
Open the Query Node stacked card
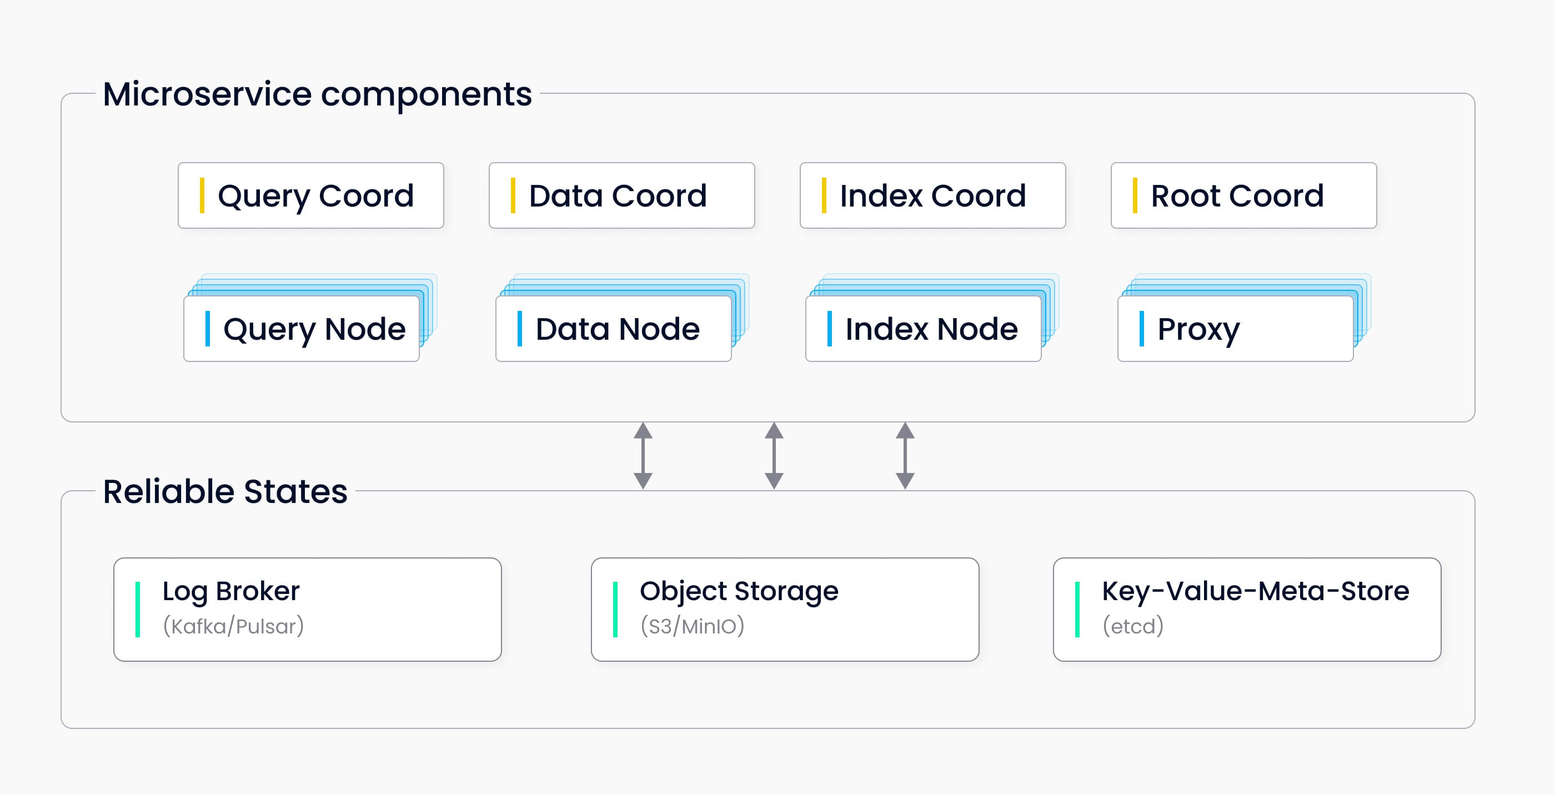coord(302,329)
